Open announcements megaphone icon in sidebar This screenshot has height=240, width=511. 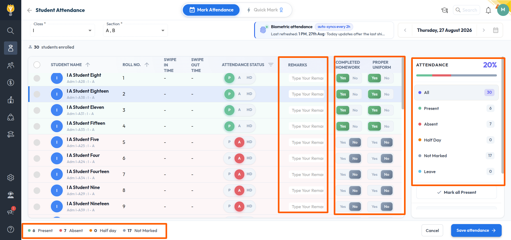click(x=11, y=212)
